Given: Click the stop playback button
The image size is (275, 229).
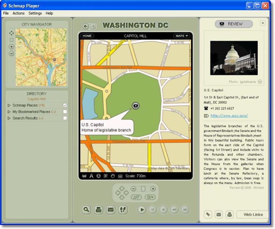Looking at the screenshot, I should (163, 210).
